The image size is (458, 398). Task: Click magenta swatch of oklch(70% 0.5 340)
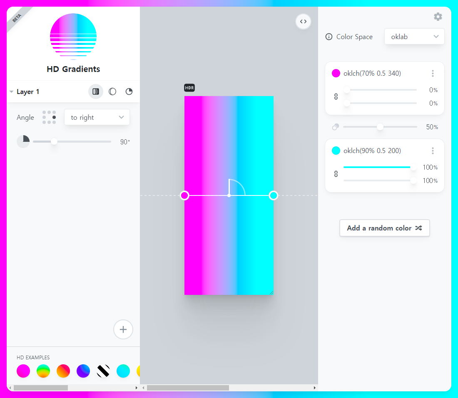tap(336, 73)
